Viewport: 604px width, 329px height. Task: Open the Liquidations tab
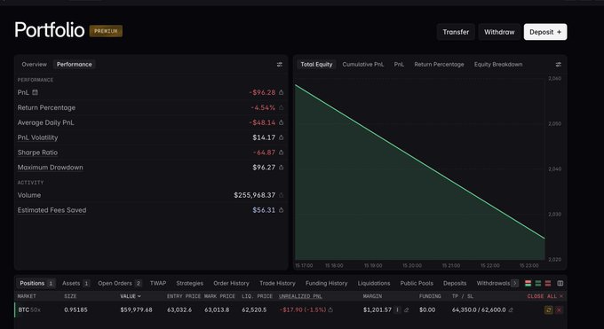coord(374,283)
